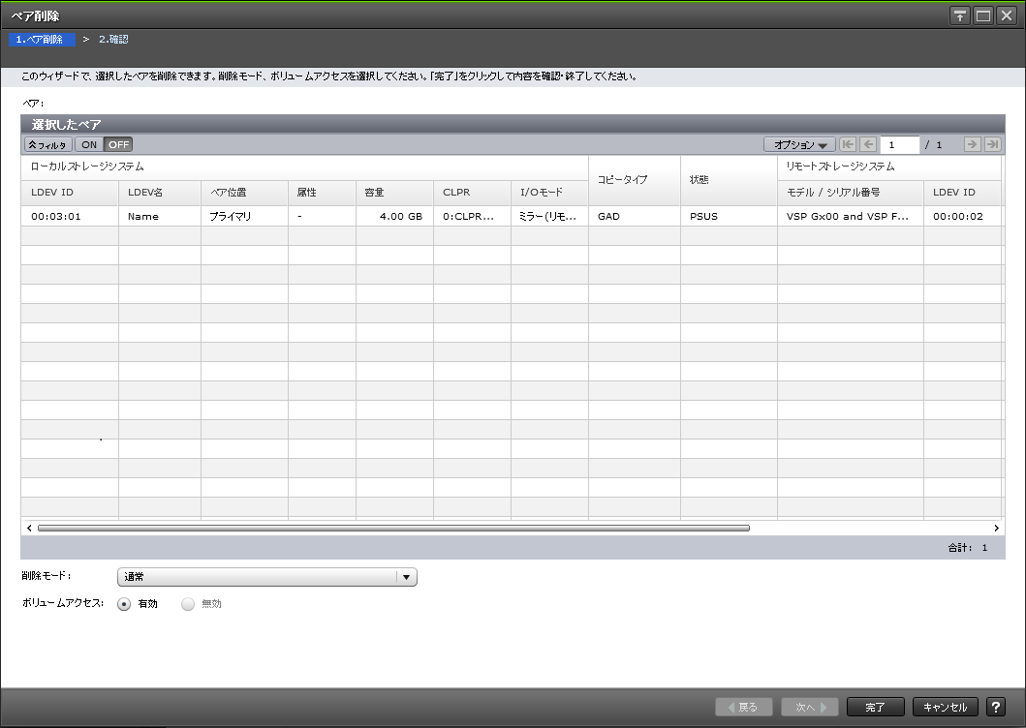
Task: Click the 完了 button
Action: point(875,707)
